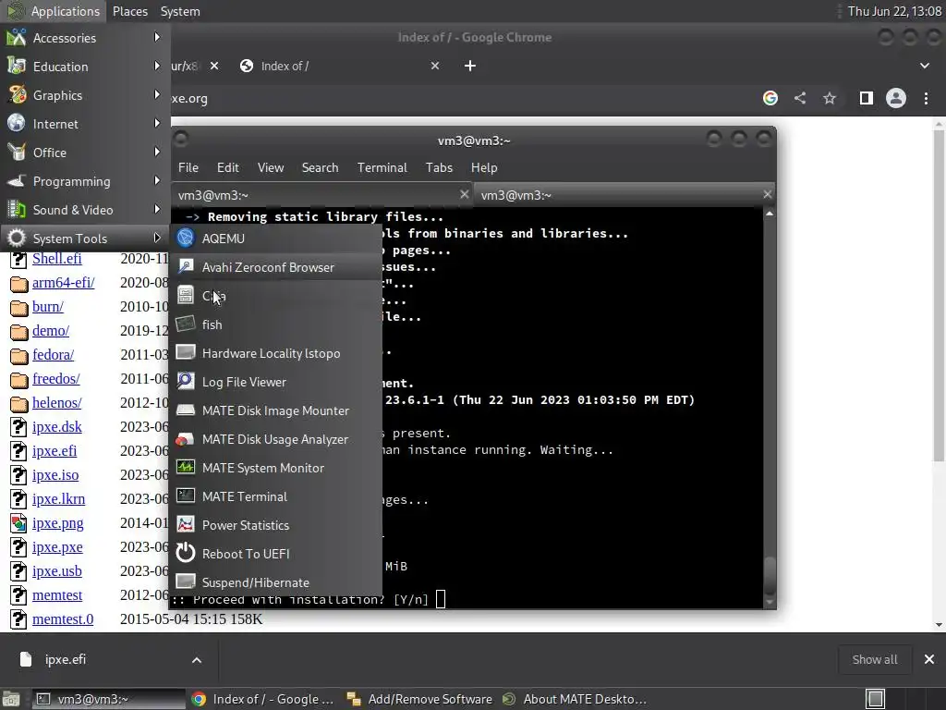
Task: Click Chrome share page icon
Action: pyautogui.click(x=800, y=98)
